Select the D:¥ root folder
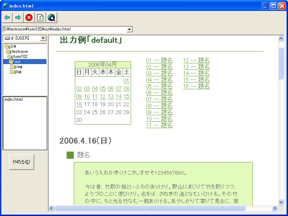 click(10, 46)
